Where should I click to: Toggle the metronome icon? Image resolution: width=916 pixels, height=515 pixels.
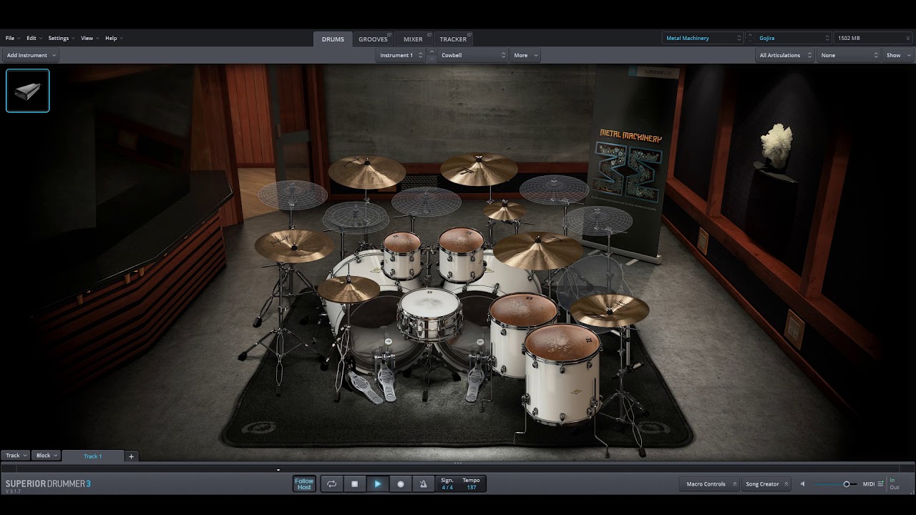click(x=423, y=484)
